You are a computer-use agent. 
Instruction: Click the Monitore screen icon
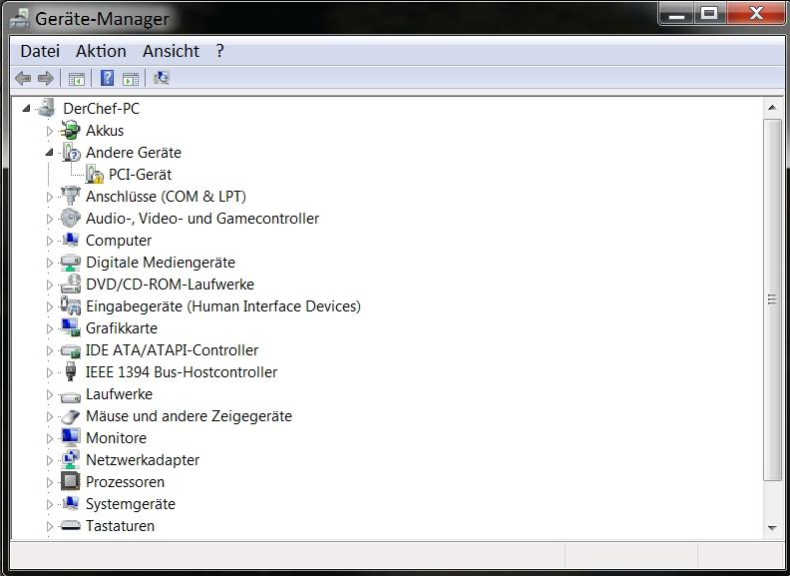click(70, 438)
